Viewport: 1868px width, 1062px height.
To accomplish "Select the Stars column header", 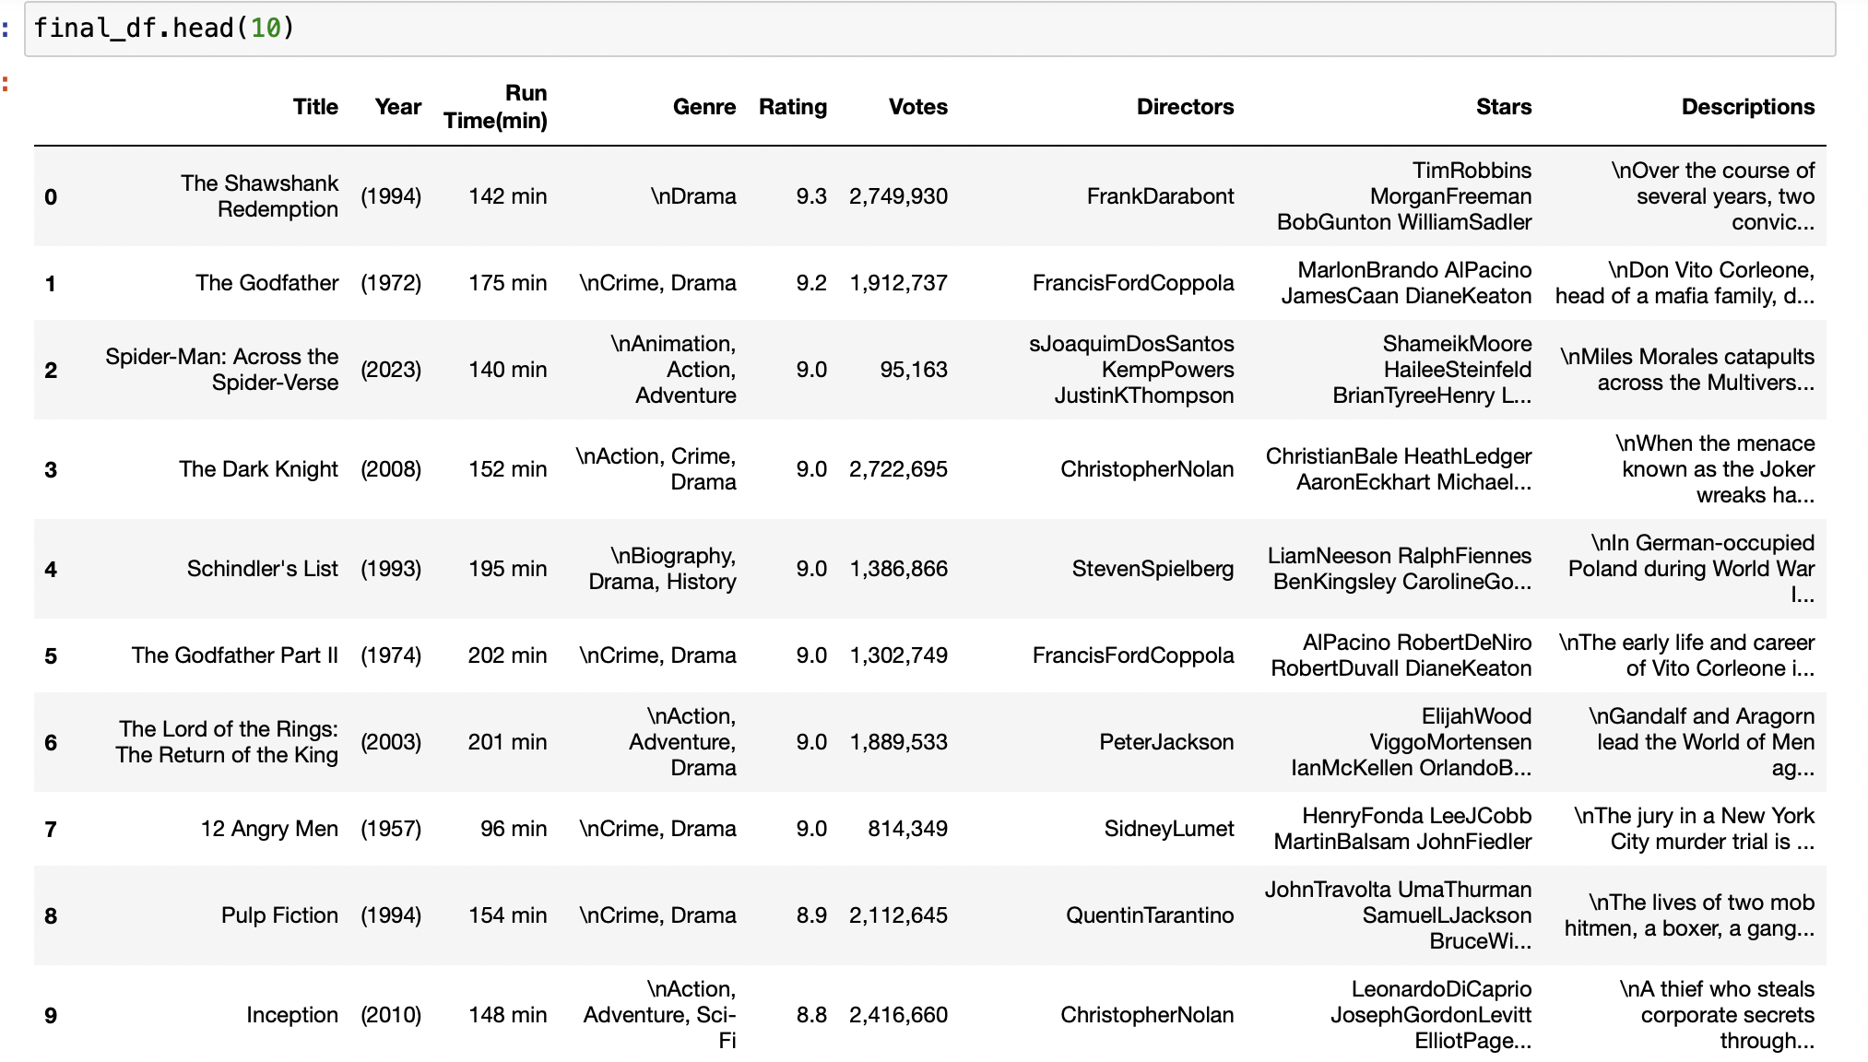I will pyautogui.click(x=1504, y=107).
